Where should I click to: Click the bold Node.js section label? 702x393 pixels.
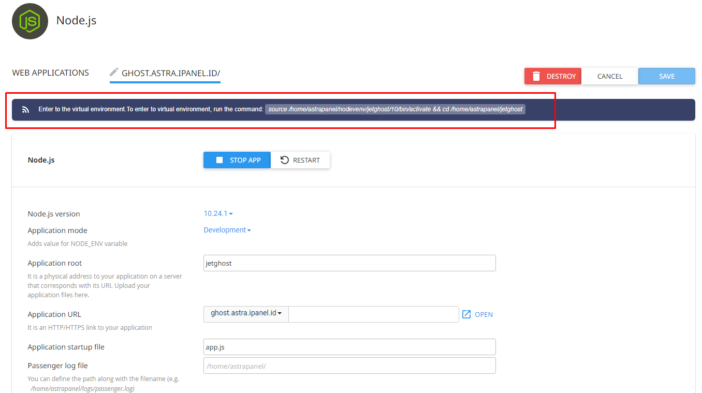click(41, 160)
